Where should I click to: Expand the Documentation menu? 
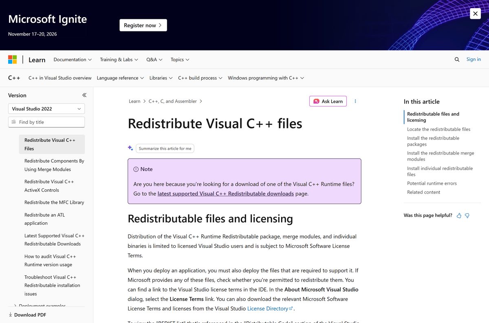(73, 60)
